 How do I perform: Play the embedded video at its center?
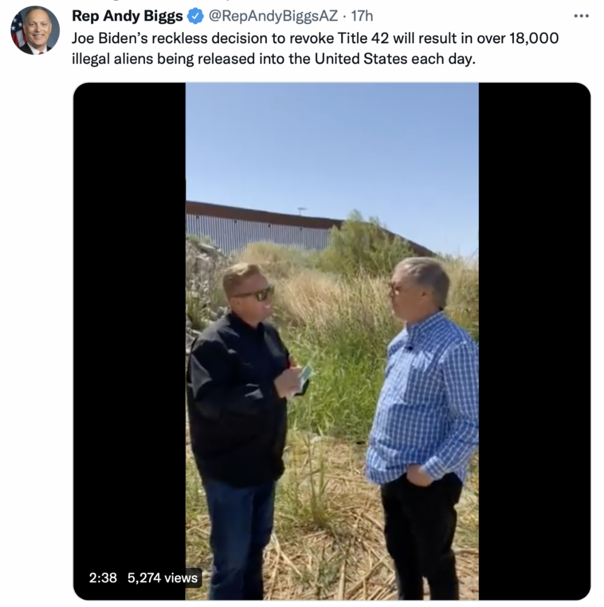pos(332,341)
